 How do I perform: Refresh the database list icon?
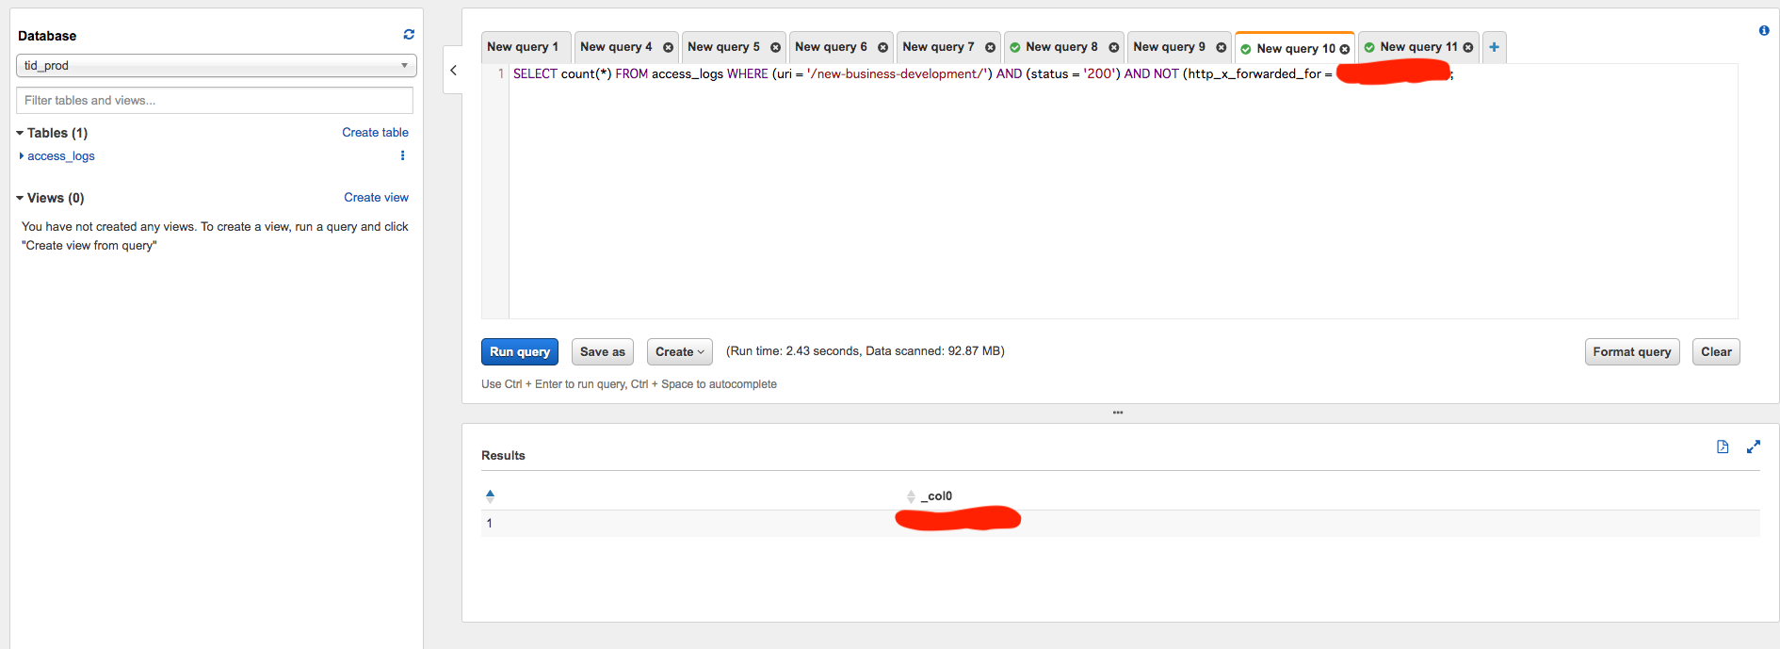(409, 35)
